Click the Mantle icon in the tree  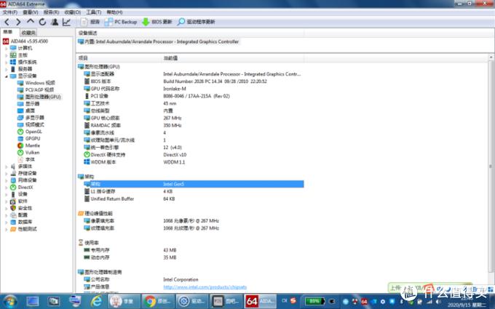coord(20,145)
